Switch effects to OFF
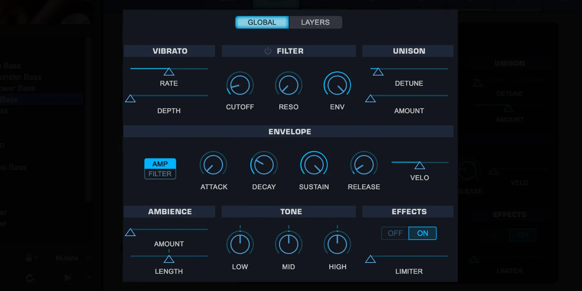 395,233
